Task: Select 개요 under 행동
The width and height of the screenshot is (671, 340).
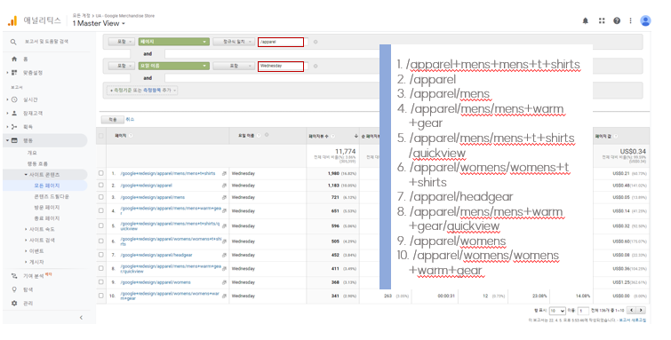Action: [32, 153]
